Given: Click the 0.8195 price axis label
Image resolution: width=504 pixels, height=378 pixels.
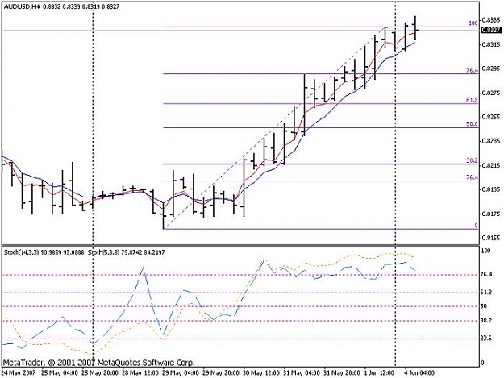Looking at the screenshot, I should point(491,189).
